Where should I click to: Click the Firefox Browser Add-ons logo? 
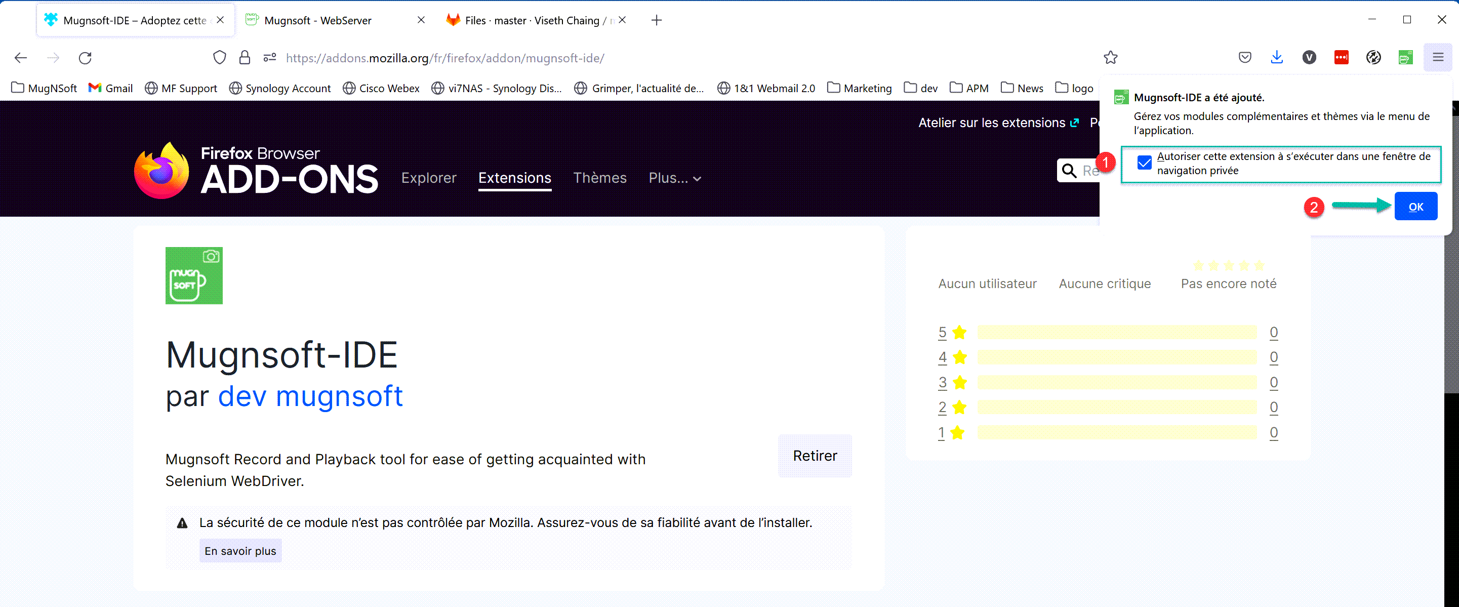[x=256, y=171]
